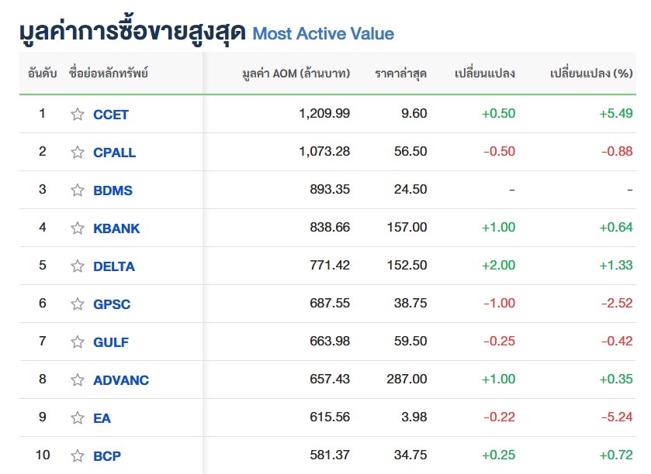Toggle favorite star for CPALL
Screen dimensions: 651x474
tap(78, 152)
